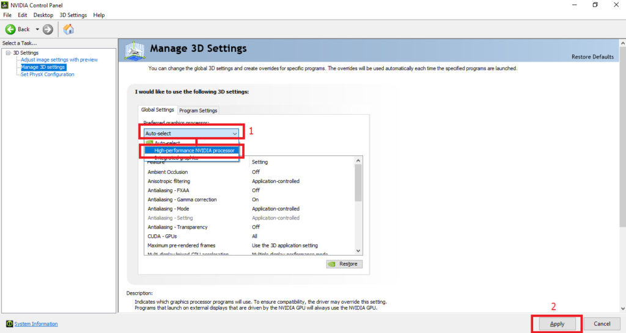Open the Preferred graphics processor dropdown

191,134
